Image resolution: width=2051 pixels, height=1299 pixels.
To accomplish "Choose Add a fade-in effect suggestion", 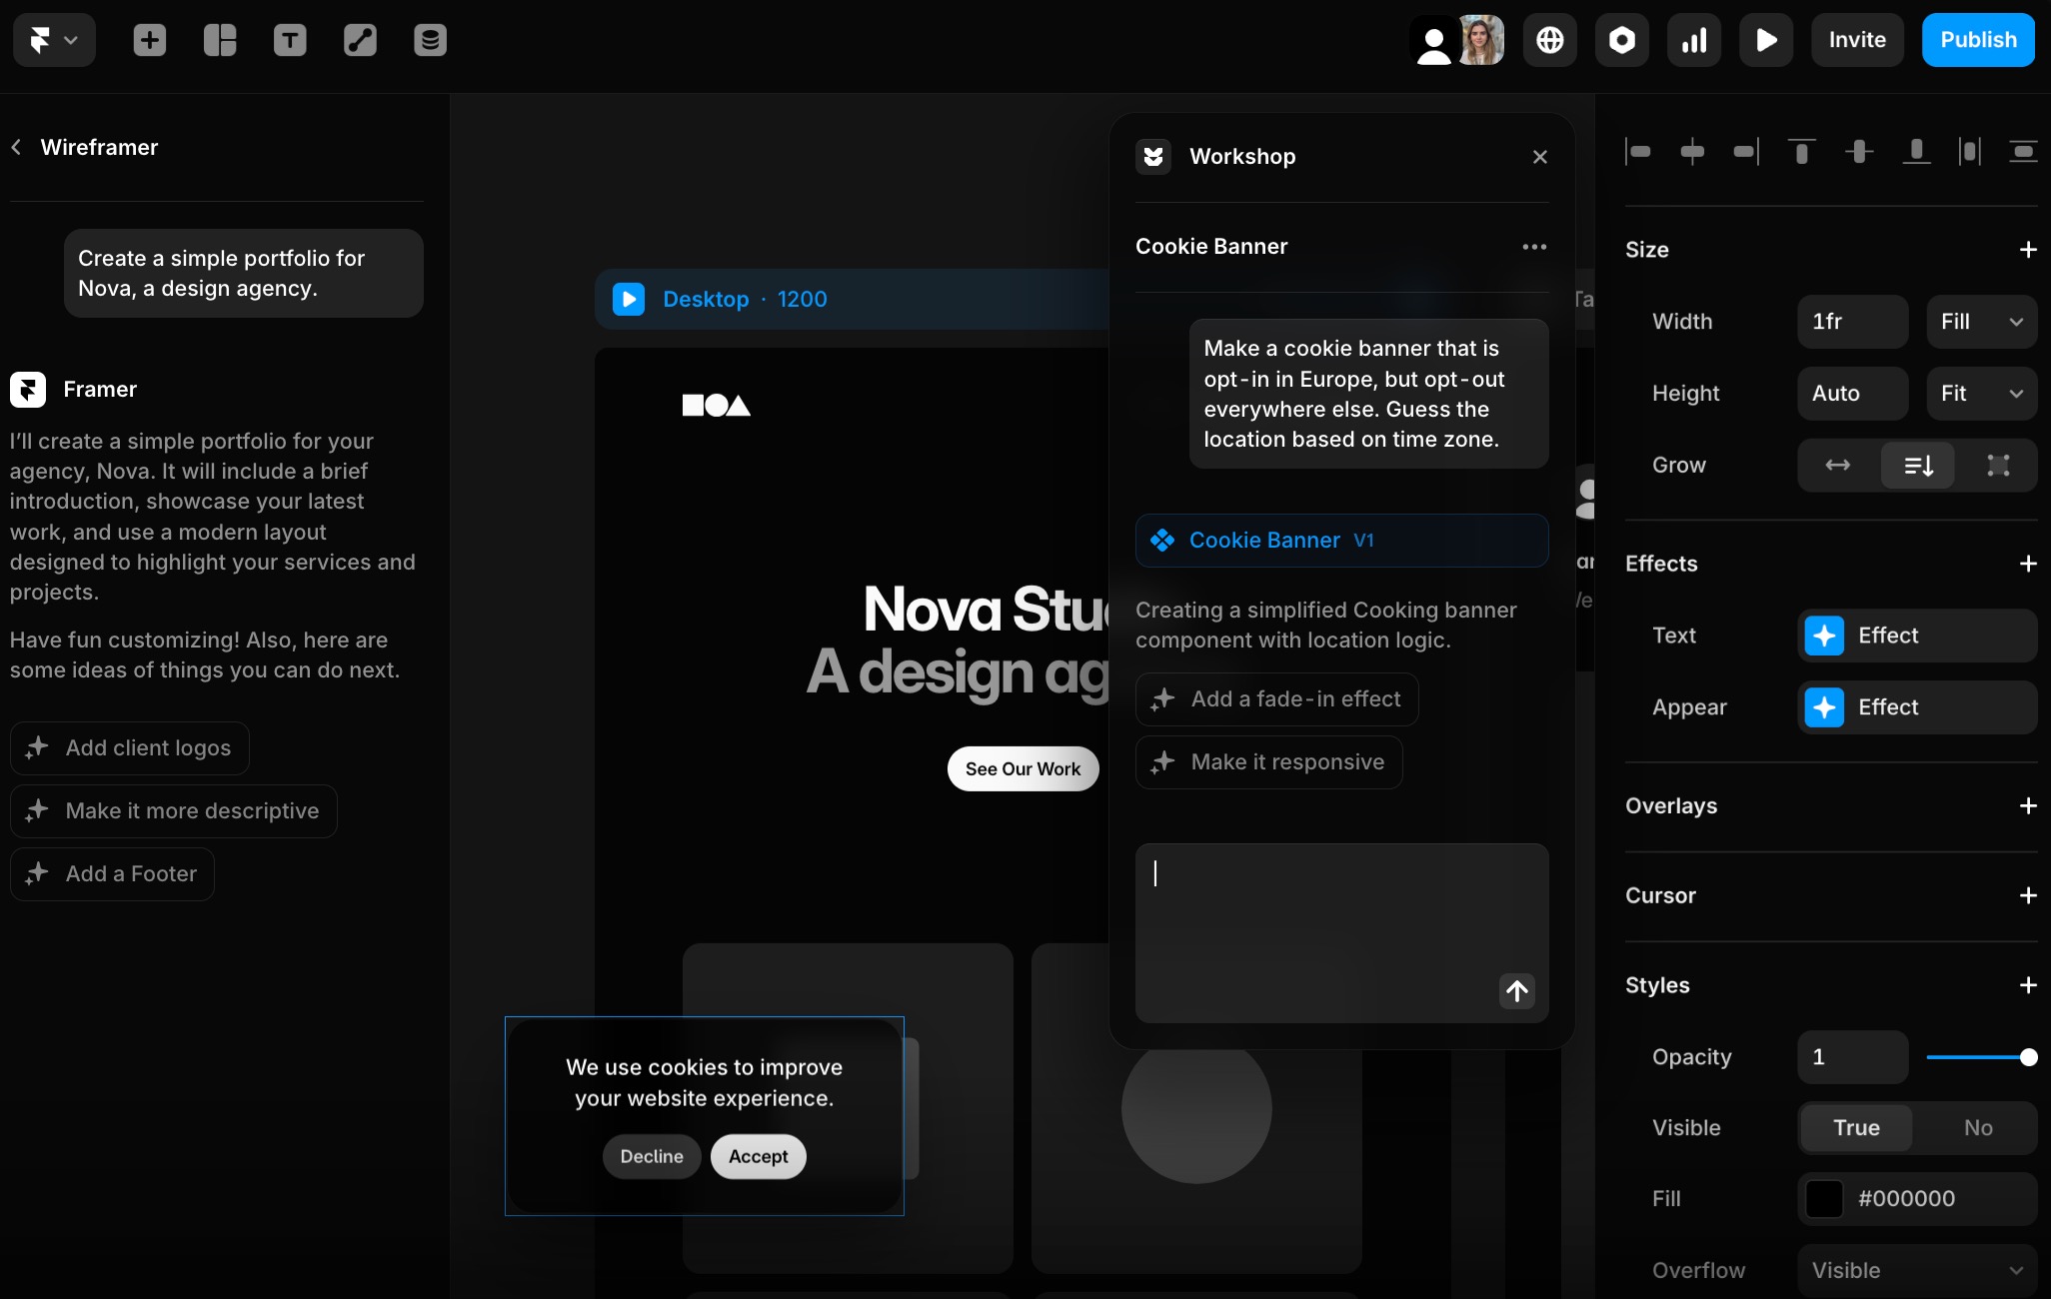I will [x=1277, y=698].
